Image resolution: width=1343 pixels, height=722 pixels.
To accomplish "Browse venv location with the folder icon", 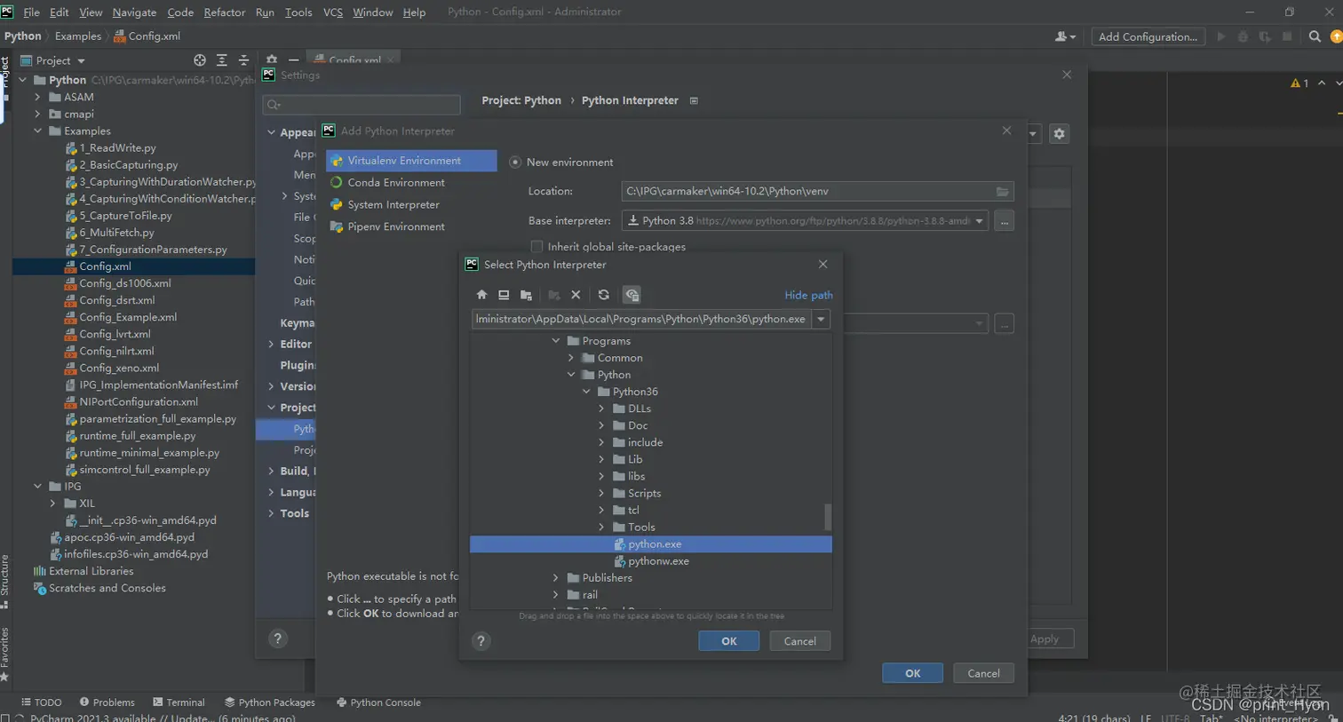I will click(x=1002, y=191).
